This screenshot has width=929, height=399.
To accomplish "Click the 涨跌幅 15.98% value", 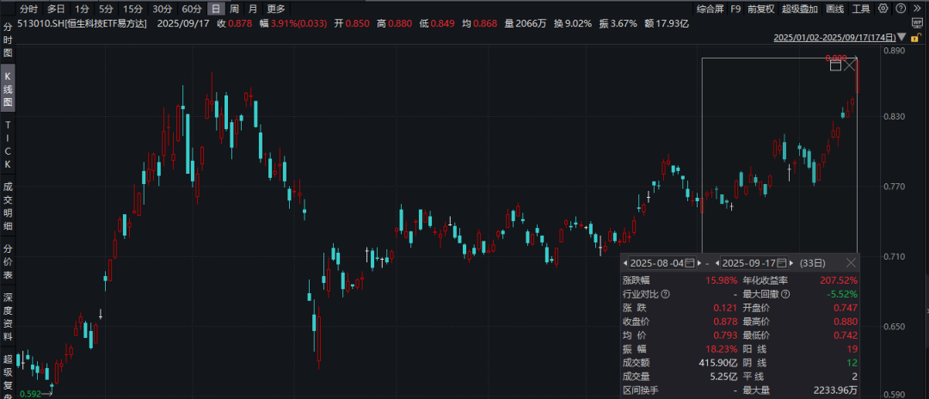I will tap(721, 280).
